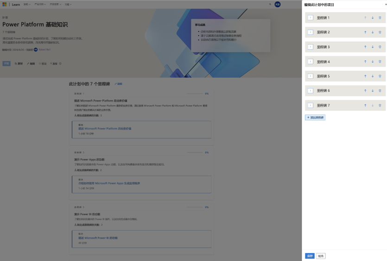
Task: Expand 里程碑 2 with its chevron
Action: click(311, 32)
